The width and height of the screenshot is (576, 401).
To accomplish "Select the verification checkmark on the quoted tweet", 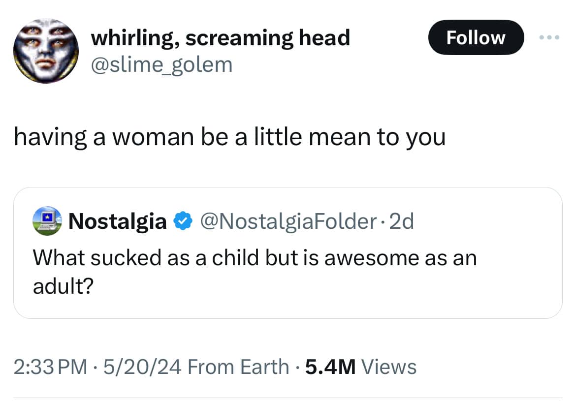I will (x=184, y=221).
